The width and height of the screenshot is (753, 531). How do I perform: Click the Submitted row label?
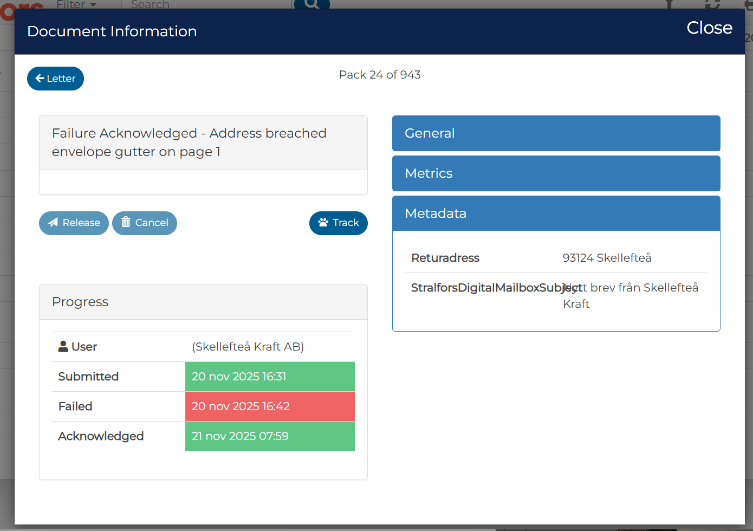88,377
